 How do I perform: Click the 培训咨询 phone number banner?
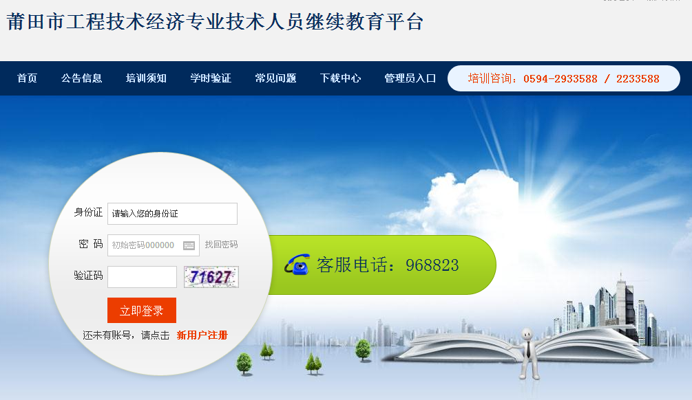click(563, 78)
